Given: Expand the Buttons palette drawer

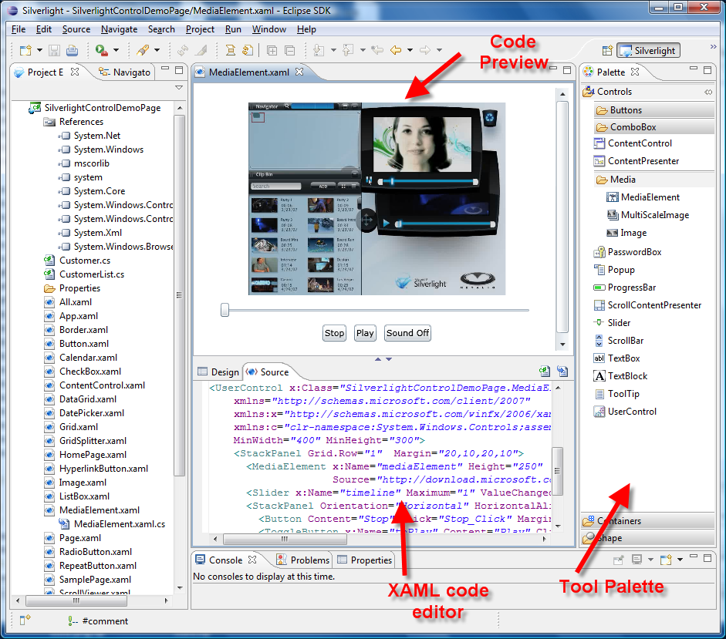Looking at the screenshot, I should click(x=626, y=110).
